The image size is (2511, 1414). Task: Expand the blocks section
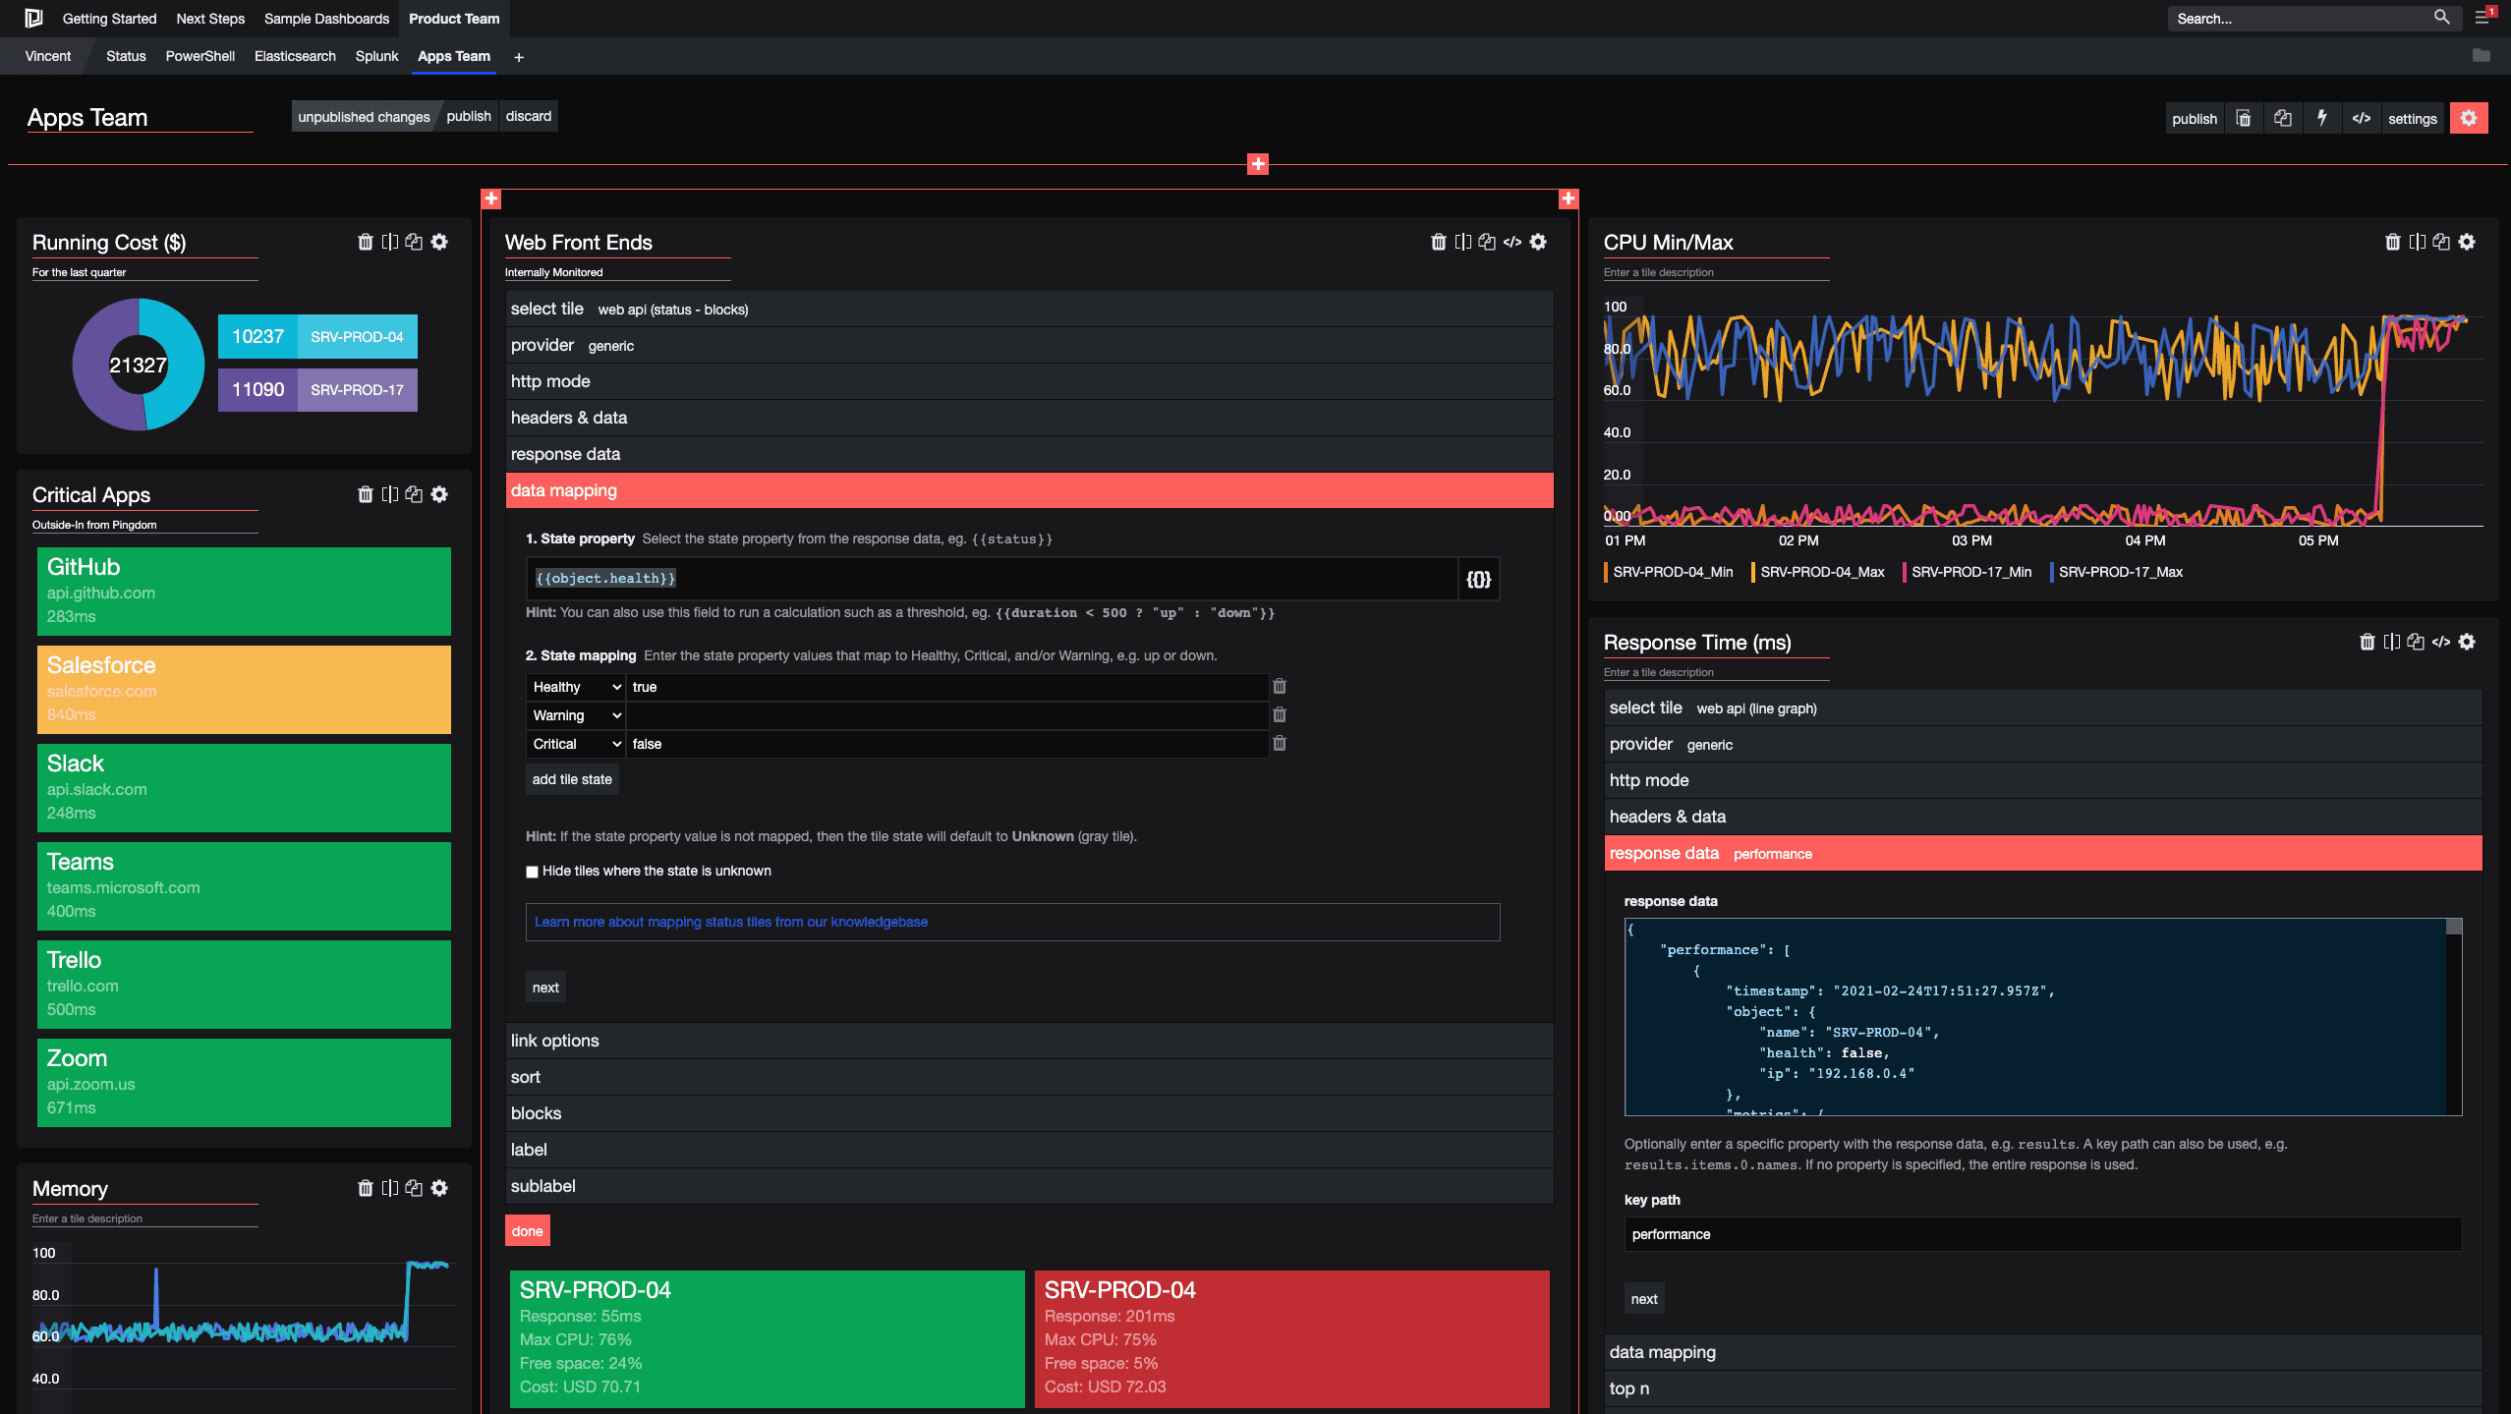coord(1029,1113)
